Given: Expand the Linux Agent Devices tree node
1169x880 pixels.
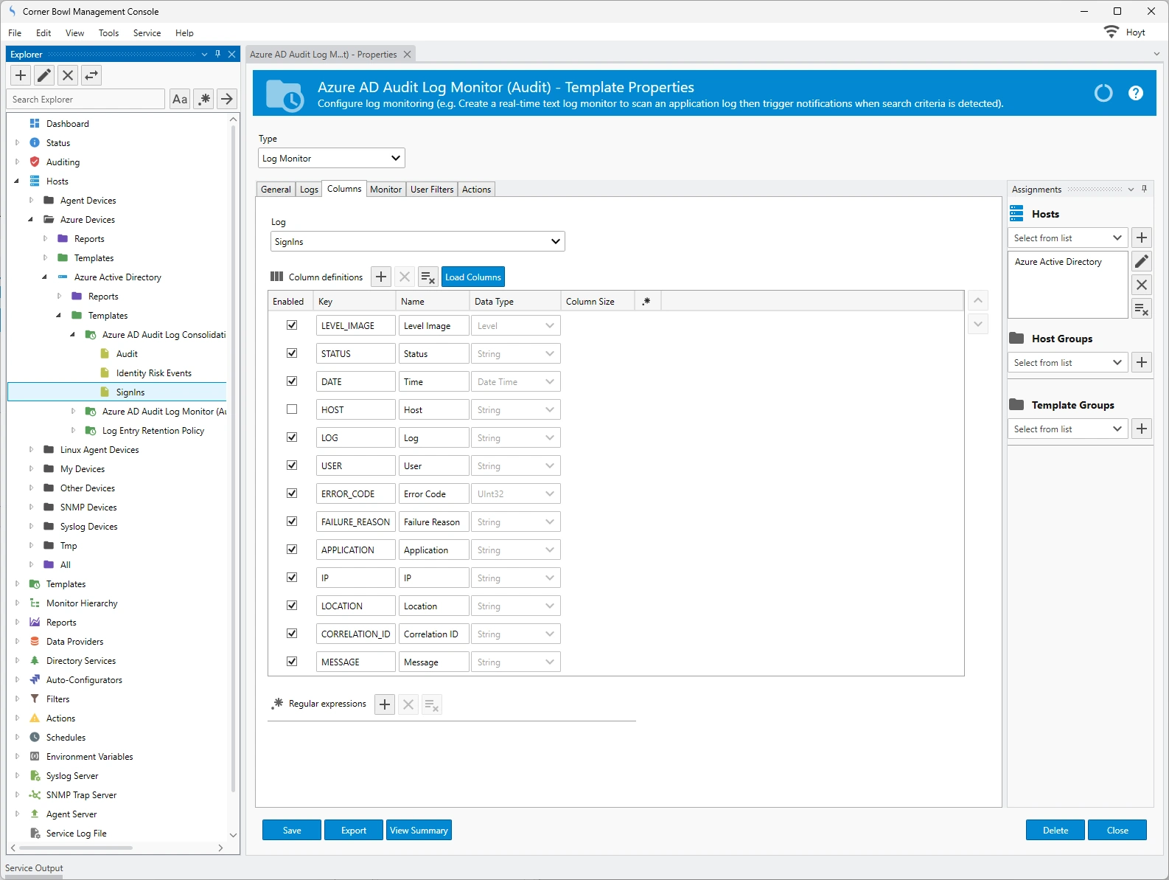Looking at the screenshot, I should coord(31,449).
